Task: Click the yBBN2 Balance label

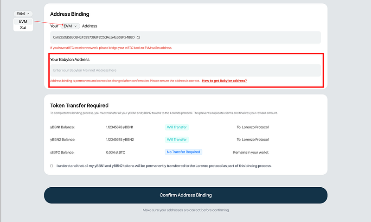Action: click(63, 140)
